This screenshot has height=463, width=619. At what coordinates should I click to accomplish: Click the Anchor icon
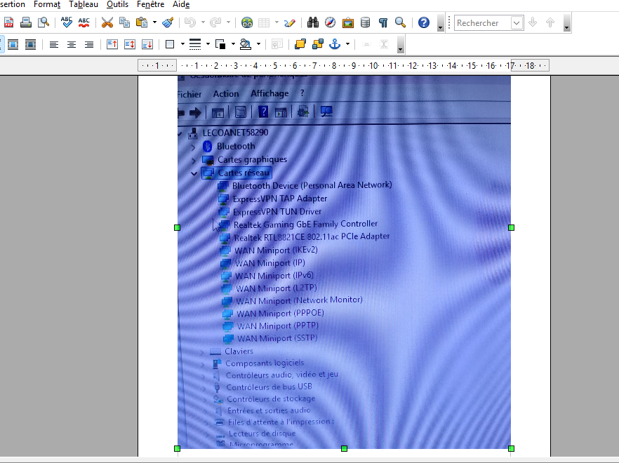pos(335,44)
